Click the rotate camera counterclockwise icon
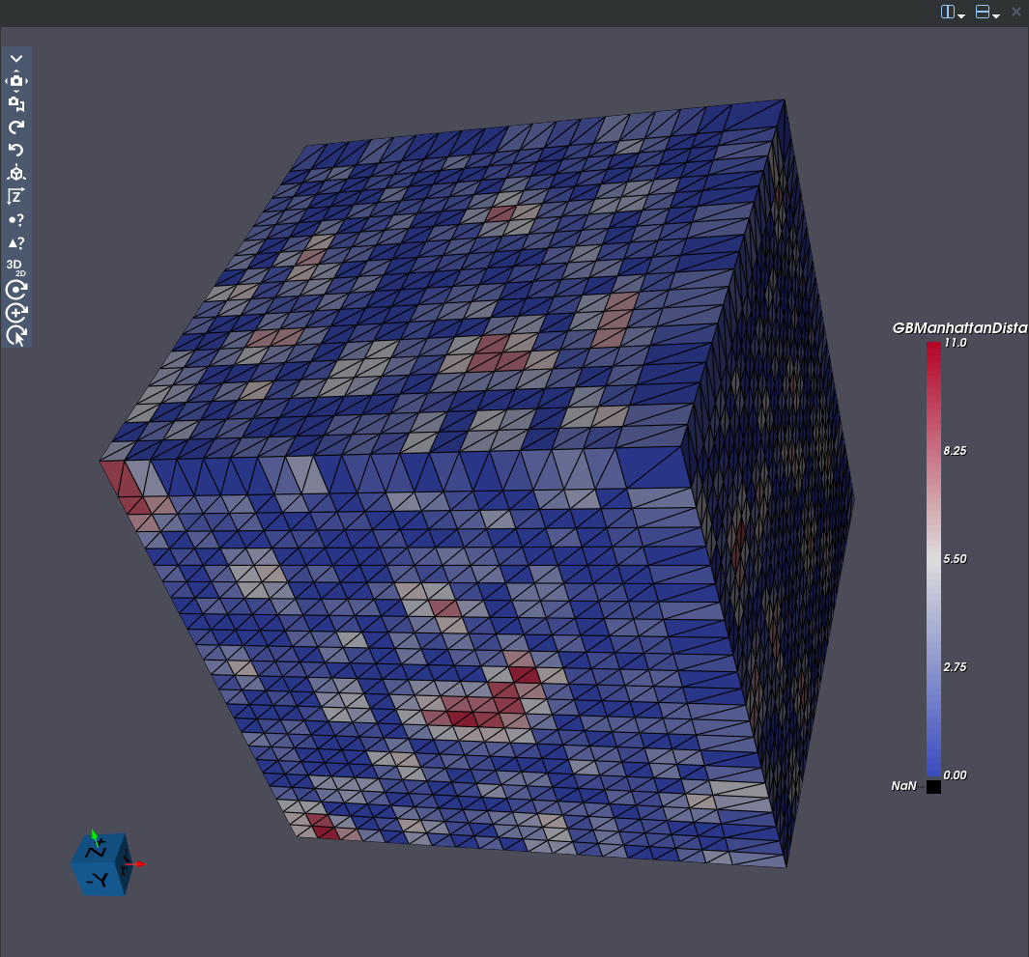 (x=16, y=336)
